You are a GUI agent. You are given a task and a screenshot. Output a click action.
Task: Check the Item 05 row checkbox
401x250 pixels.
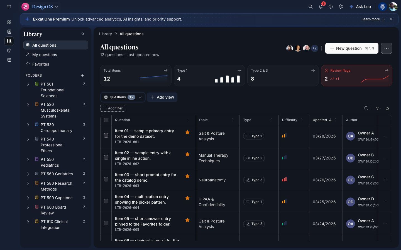point(106,223)
